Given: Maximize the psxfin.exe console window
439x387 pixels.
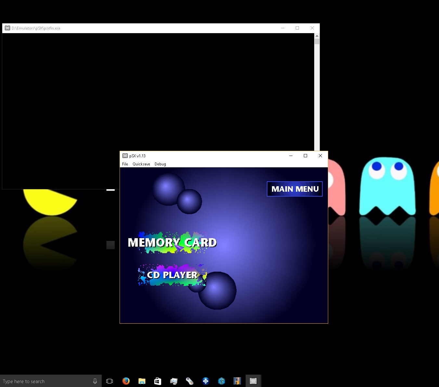Looking at the screenshot, I should (297, 28).
